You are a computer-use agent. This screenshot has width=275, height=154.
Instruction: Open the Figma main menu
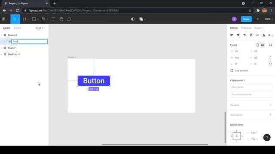click(3, 19)
